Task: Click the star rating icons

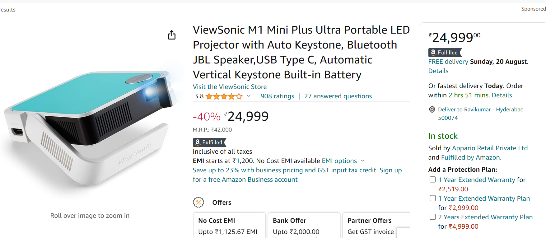Action: pos(224,96)
